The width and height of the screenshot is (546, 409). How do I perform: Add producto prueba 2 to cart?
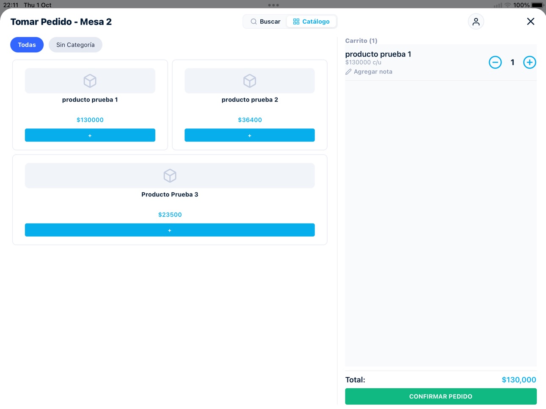coord(250,135)
